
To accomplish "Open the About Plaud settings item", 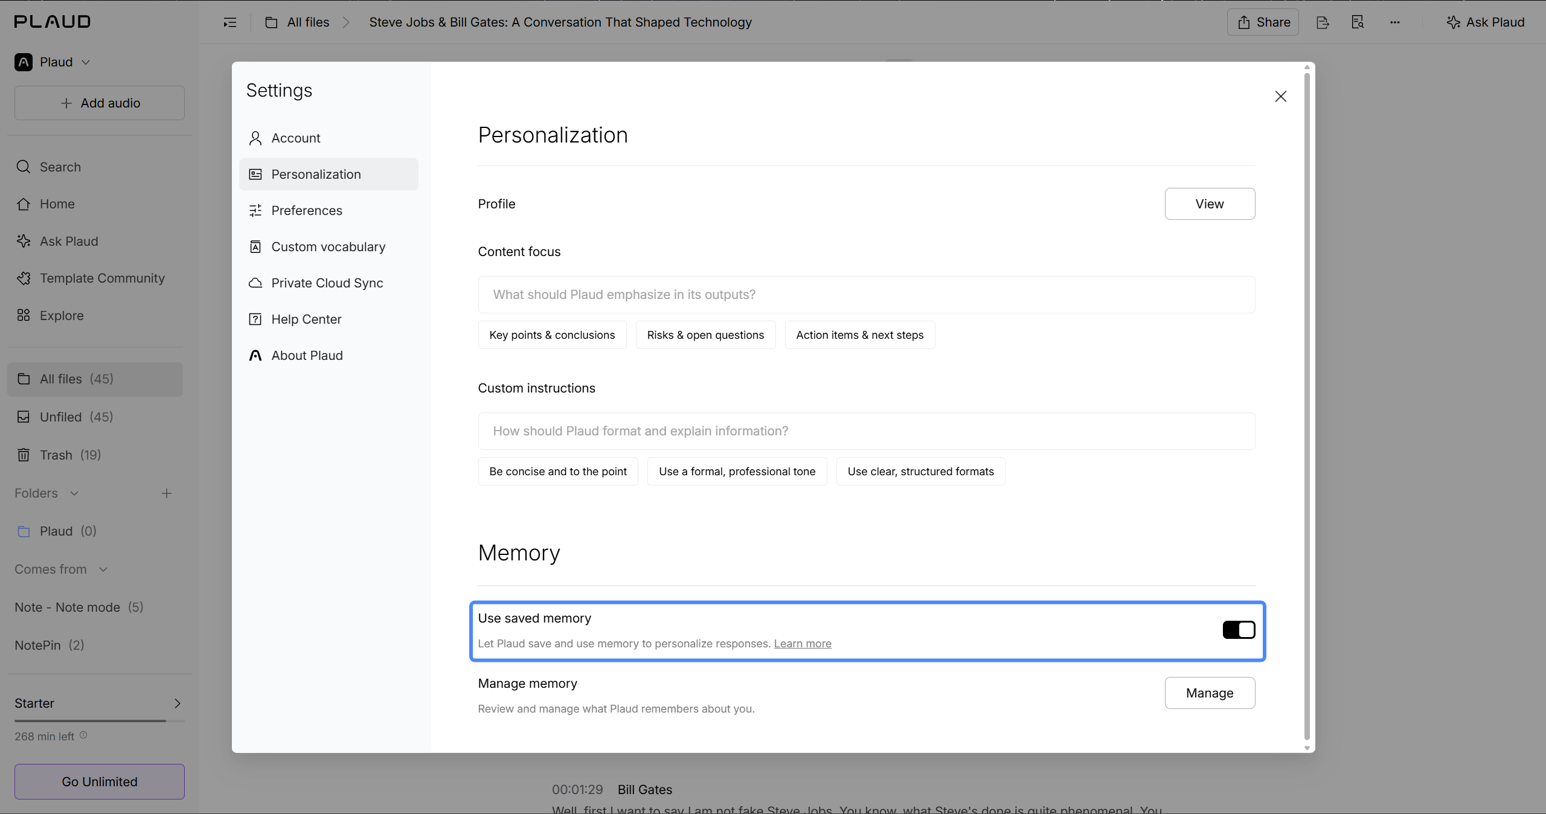I will click(329, 356).
